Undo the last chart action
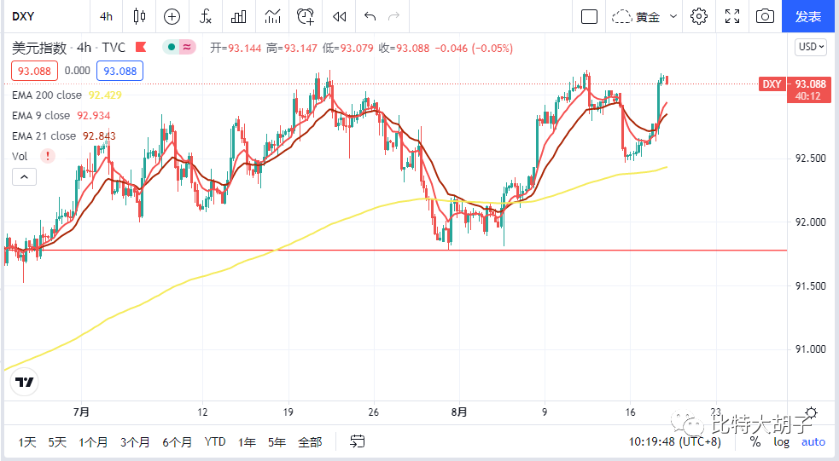Viewport: 839px width, 461px height. click(370, 16)
